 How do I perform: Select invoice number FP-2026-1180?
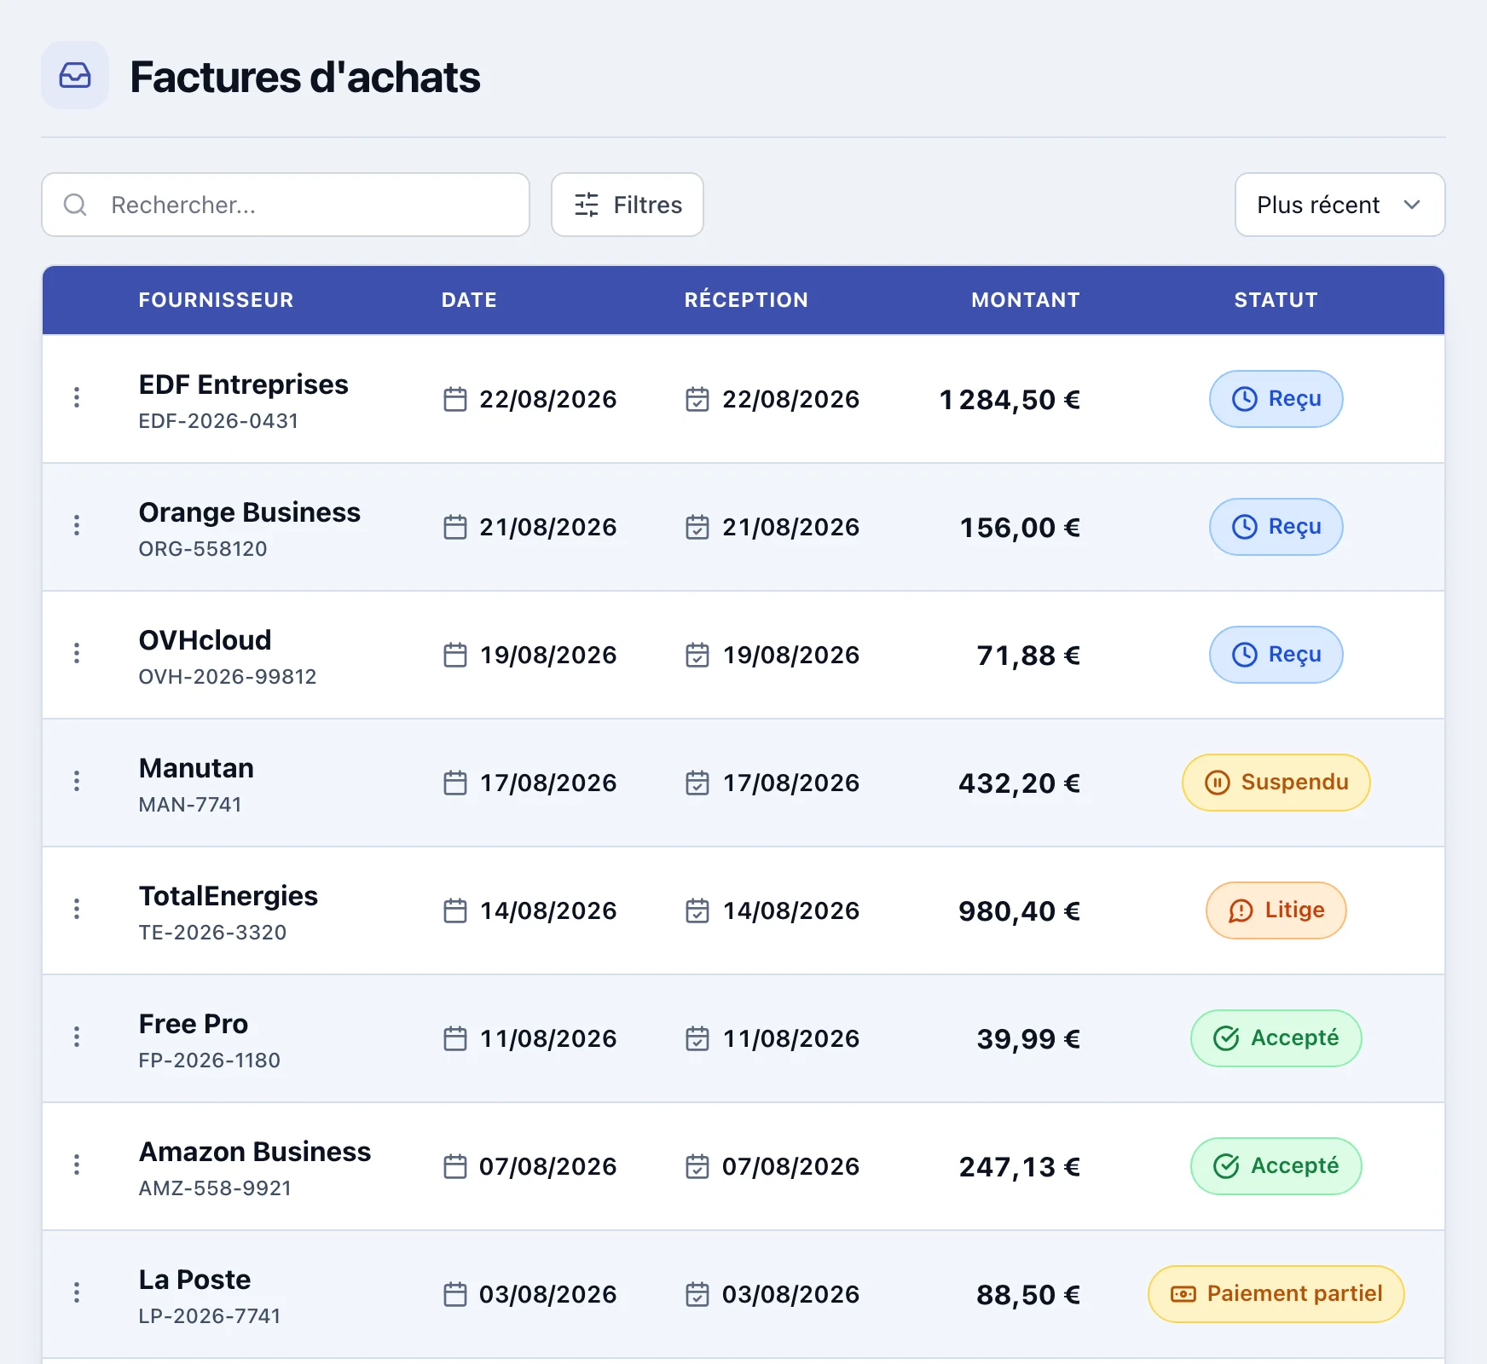[210, 1061]
